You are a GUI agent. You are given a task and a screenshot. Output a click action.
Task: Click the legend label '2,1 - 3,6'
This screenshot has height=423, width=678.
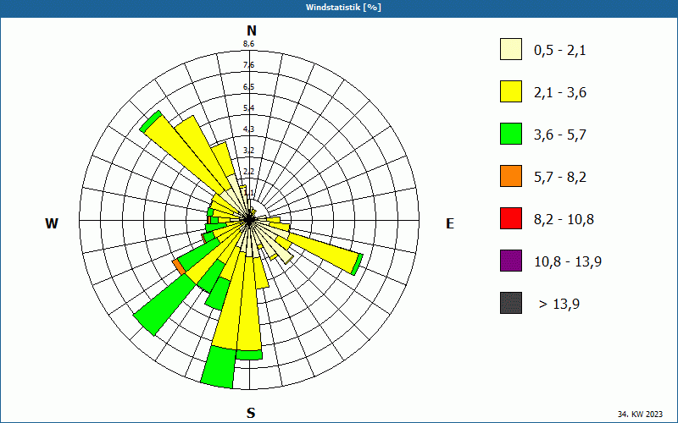click(x=560, y=93)
